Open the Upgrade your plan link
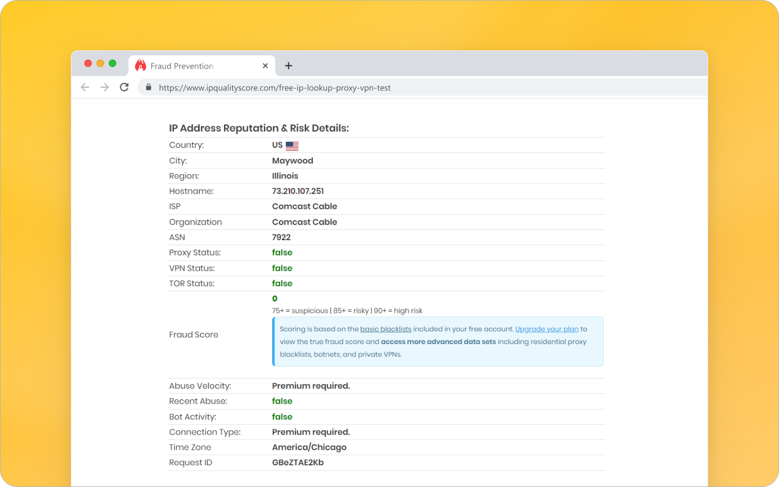Screen dimensions: 779x487 547,329
